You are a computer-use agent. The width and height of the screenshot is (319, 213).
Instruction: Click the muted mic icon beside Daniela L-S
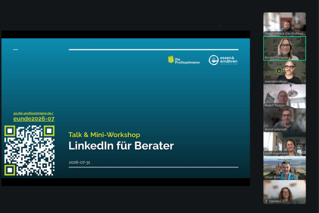click(266, 201)
